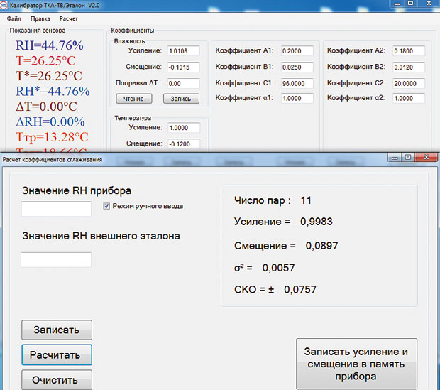Viewport: 440px width, 390px height.
Task: Open the Файл menu
Action: click(x=14, y=18)
